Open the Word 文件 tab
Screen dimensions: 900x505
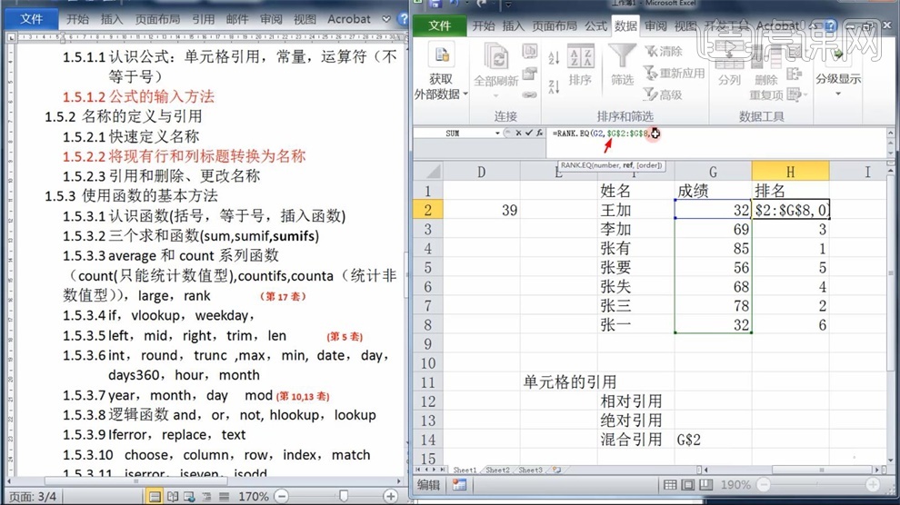point(31,19)
